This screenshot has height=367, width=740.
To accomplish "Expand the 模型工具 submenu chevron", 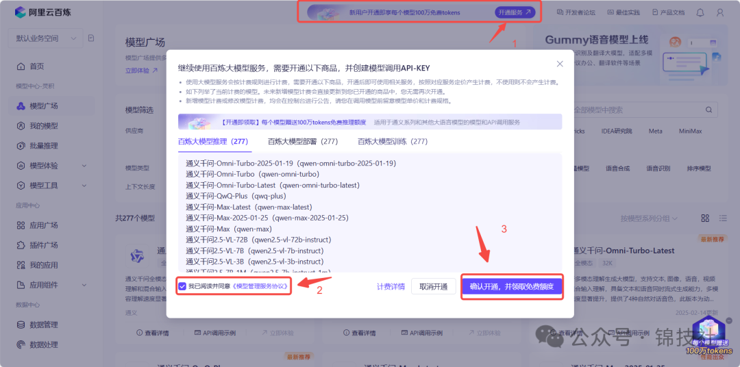I will [x=84, y=186].
